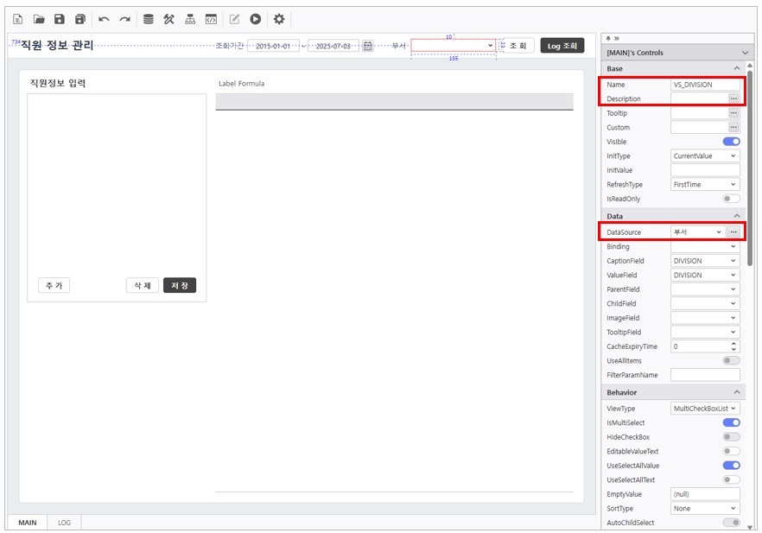
Task: Run preview with the play icon
Action: coord(256,19)
